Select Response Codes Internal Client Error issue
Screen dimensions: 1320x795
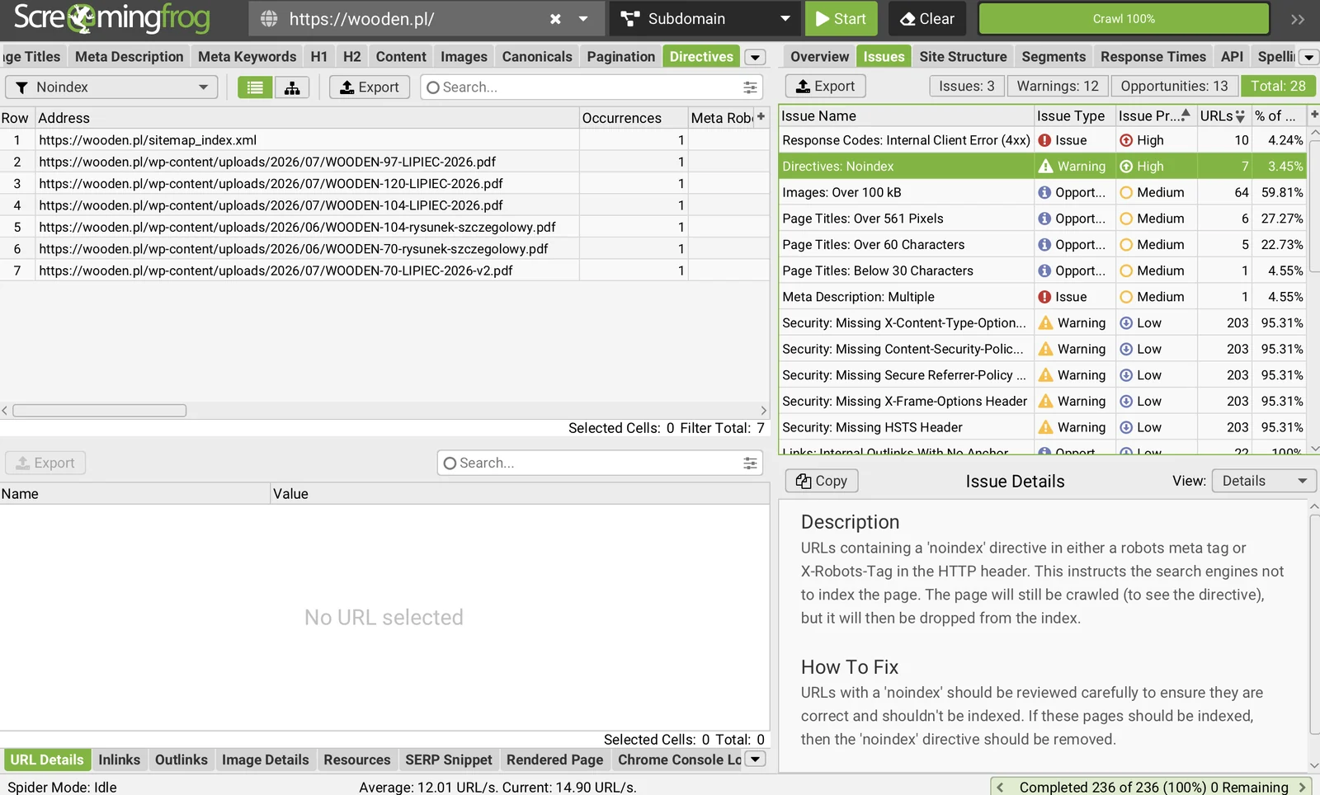pyautogui.click(x=1044, y=140)
